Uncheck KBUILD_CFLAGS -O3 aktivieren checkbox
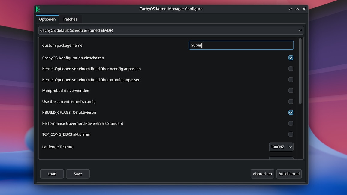Screen dimensions: 347x195 (x=291, y=112)
